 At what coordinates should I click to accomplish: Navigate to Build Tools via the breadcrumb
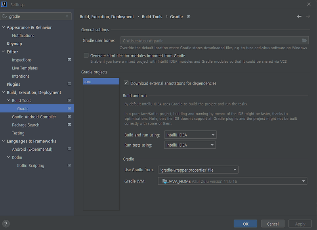coord(152,17)
